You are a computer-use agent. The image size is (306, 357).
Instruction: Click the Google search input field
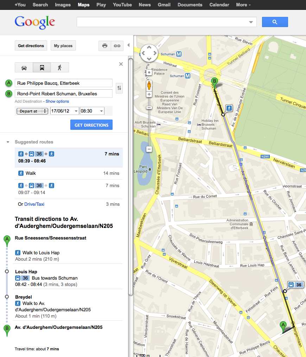[x=167, y=22]
